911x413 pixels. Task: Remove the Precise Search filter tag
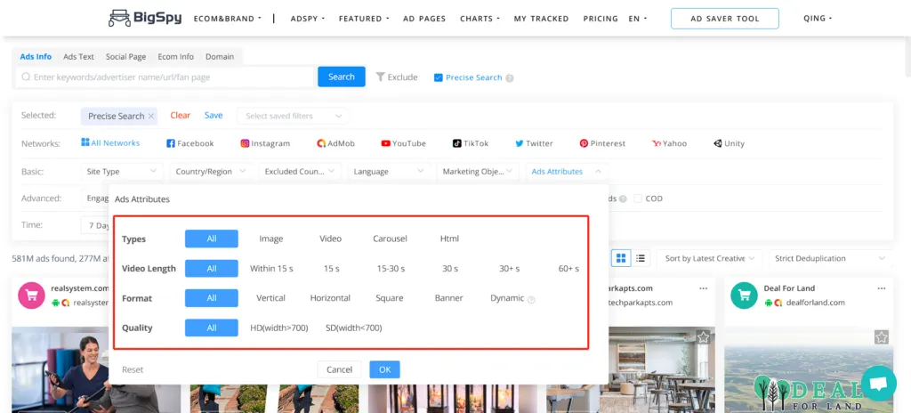(x=151, y=116)
